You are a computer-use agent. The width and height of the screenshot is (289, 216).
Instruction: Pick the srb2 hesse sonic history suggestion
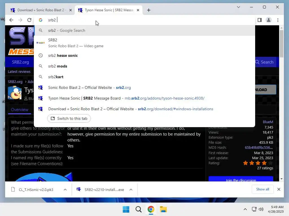144,55
